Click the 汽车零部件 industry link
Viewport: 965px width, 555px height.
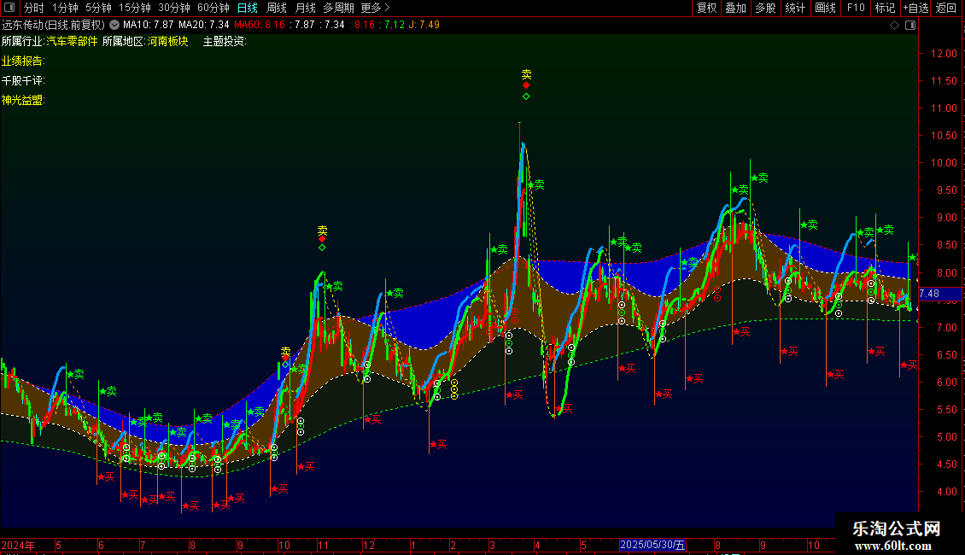coord(72,41)
